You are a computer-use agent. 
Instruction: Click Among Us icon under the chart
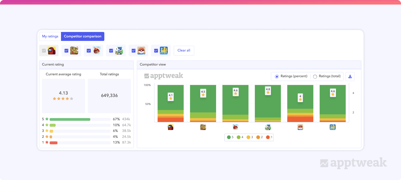[170, 127]
